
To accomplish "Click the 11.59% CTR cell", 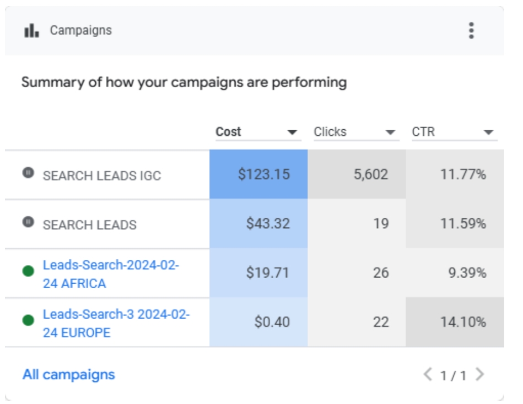I will point(455,223).
